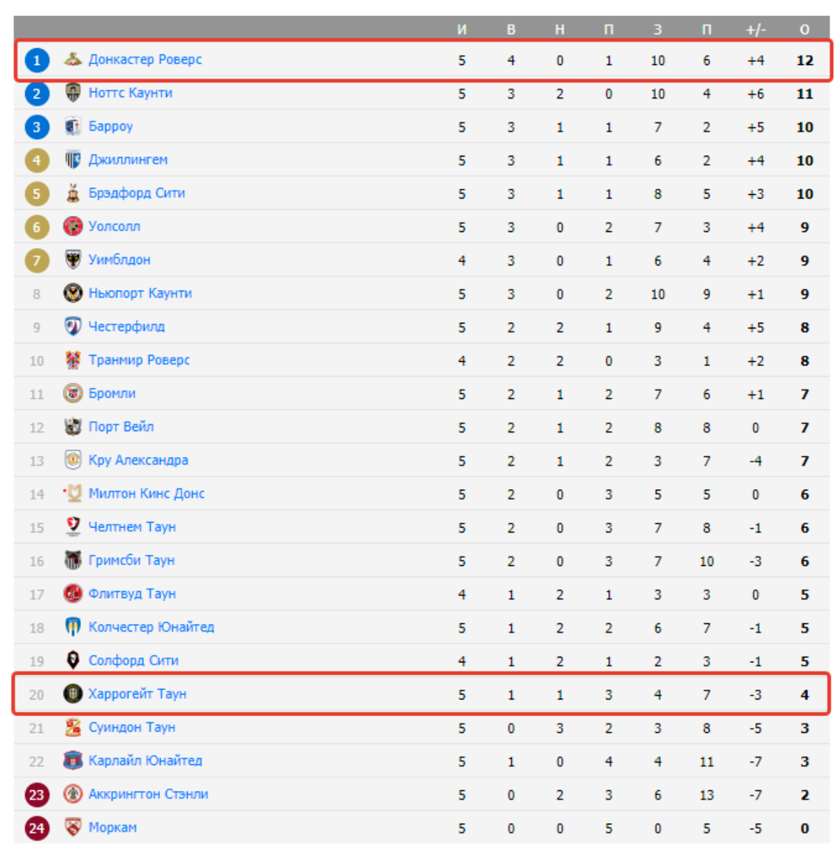The height and width of the screenshot is (858, 838).
Task: Open the Джиллингем team page link
Action: 128,160
